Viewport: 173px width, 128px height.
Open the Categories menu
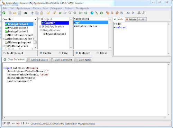coord(56,8)
